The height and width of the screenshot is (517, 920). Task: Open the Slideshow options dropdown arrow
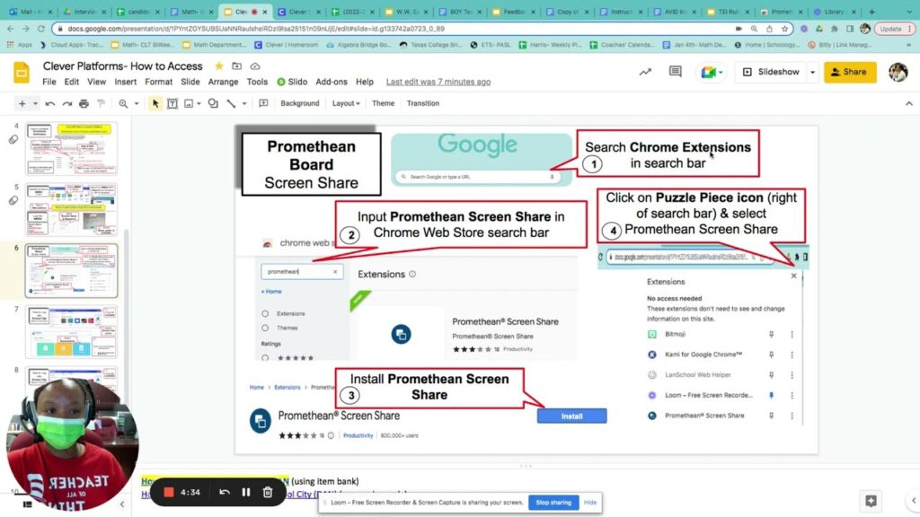pos(812,72)
